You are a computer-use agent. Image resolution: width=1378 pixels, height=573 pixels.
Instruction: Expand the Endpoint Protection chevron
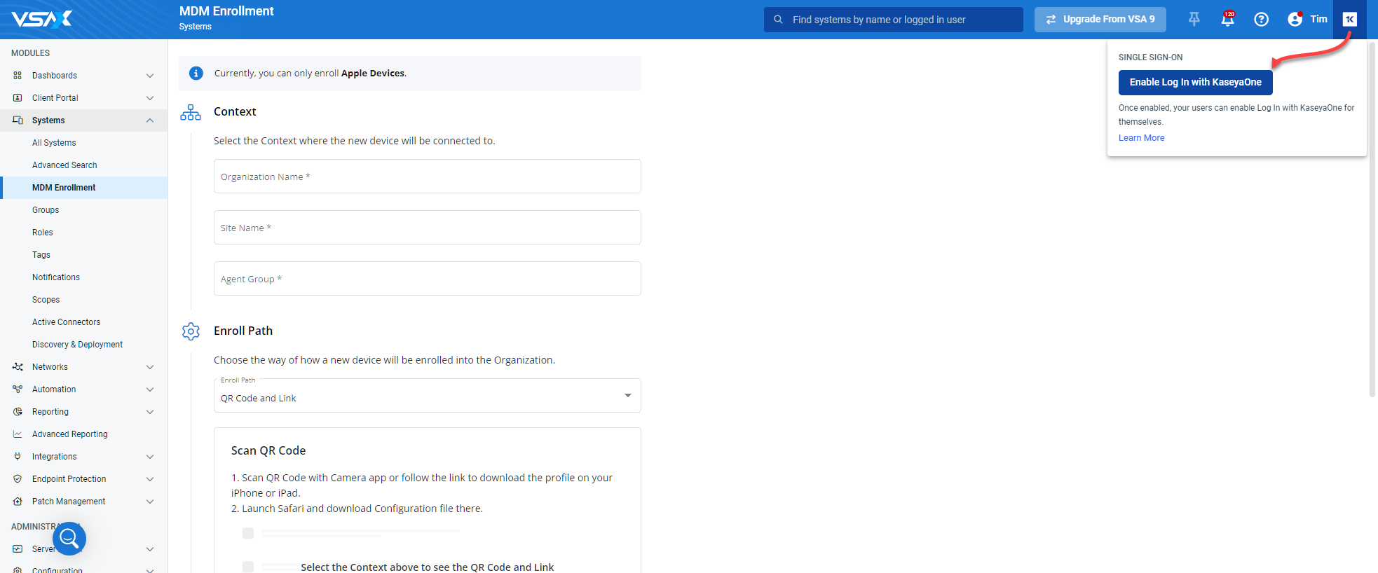[x=150, y=479]
